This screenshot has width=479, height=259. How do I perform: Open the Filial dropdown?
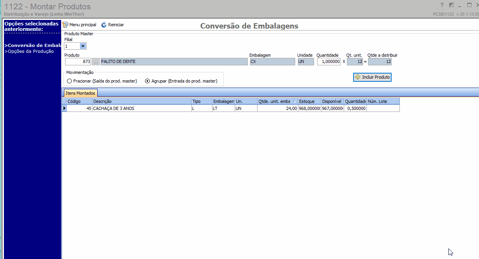83,46
